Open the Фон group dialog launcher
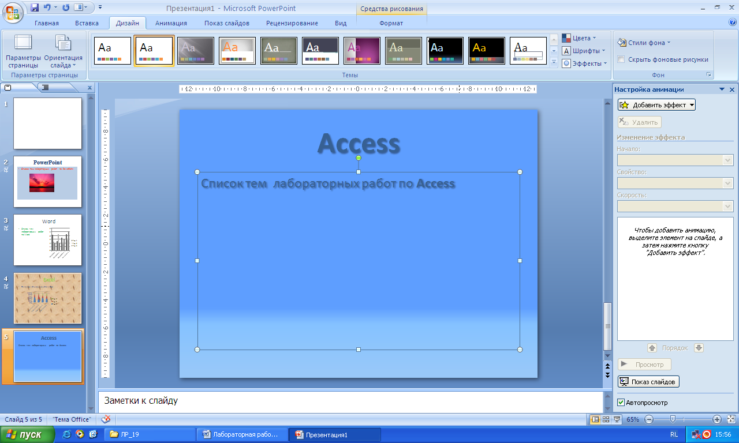This screenshot has height=443, width=739. click(708, 75)
